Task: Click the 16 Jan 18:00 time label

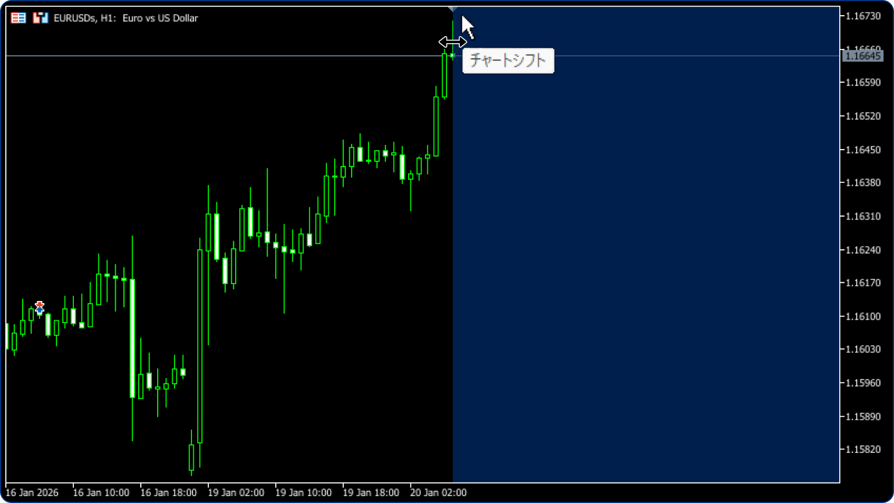Action: pos(168,493)
